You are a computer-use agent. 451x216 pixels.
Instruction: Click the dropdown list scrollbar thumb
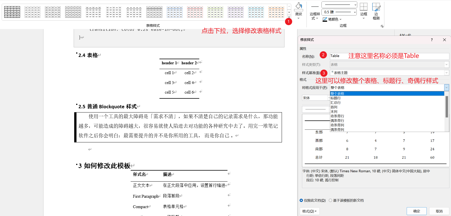point(447,107)
